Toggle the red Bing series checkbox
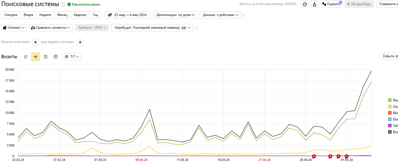The height and width of the screenshot is (167, 398). pos(390,113)
